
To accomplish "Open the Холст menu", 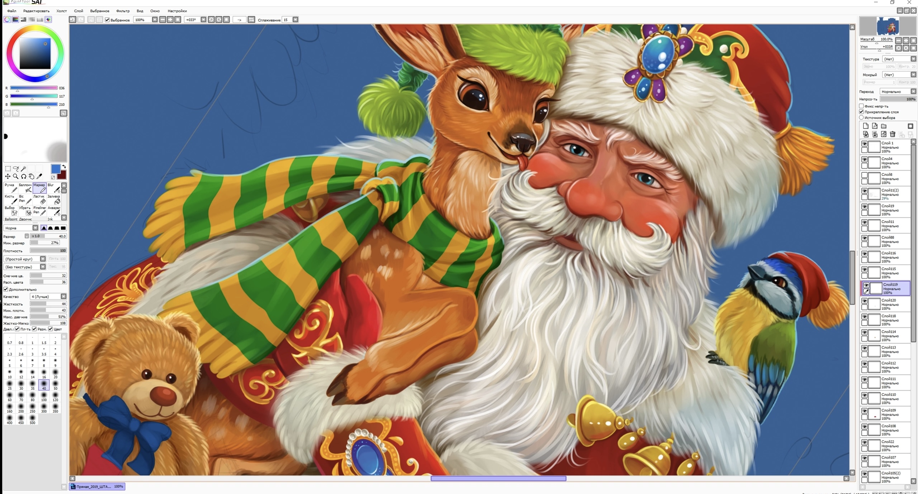I will coord(61,11).
